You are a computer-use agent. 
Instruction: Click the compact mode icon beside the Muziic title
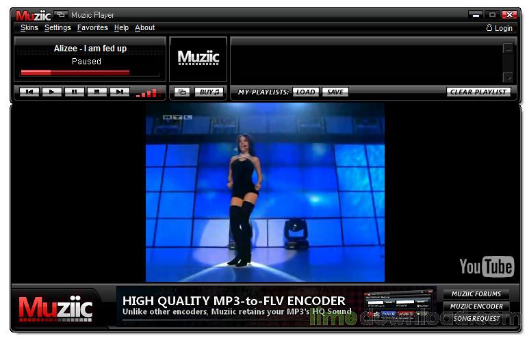pos(61,14)
